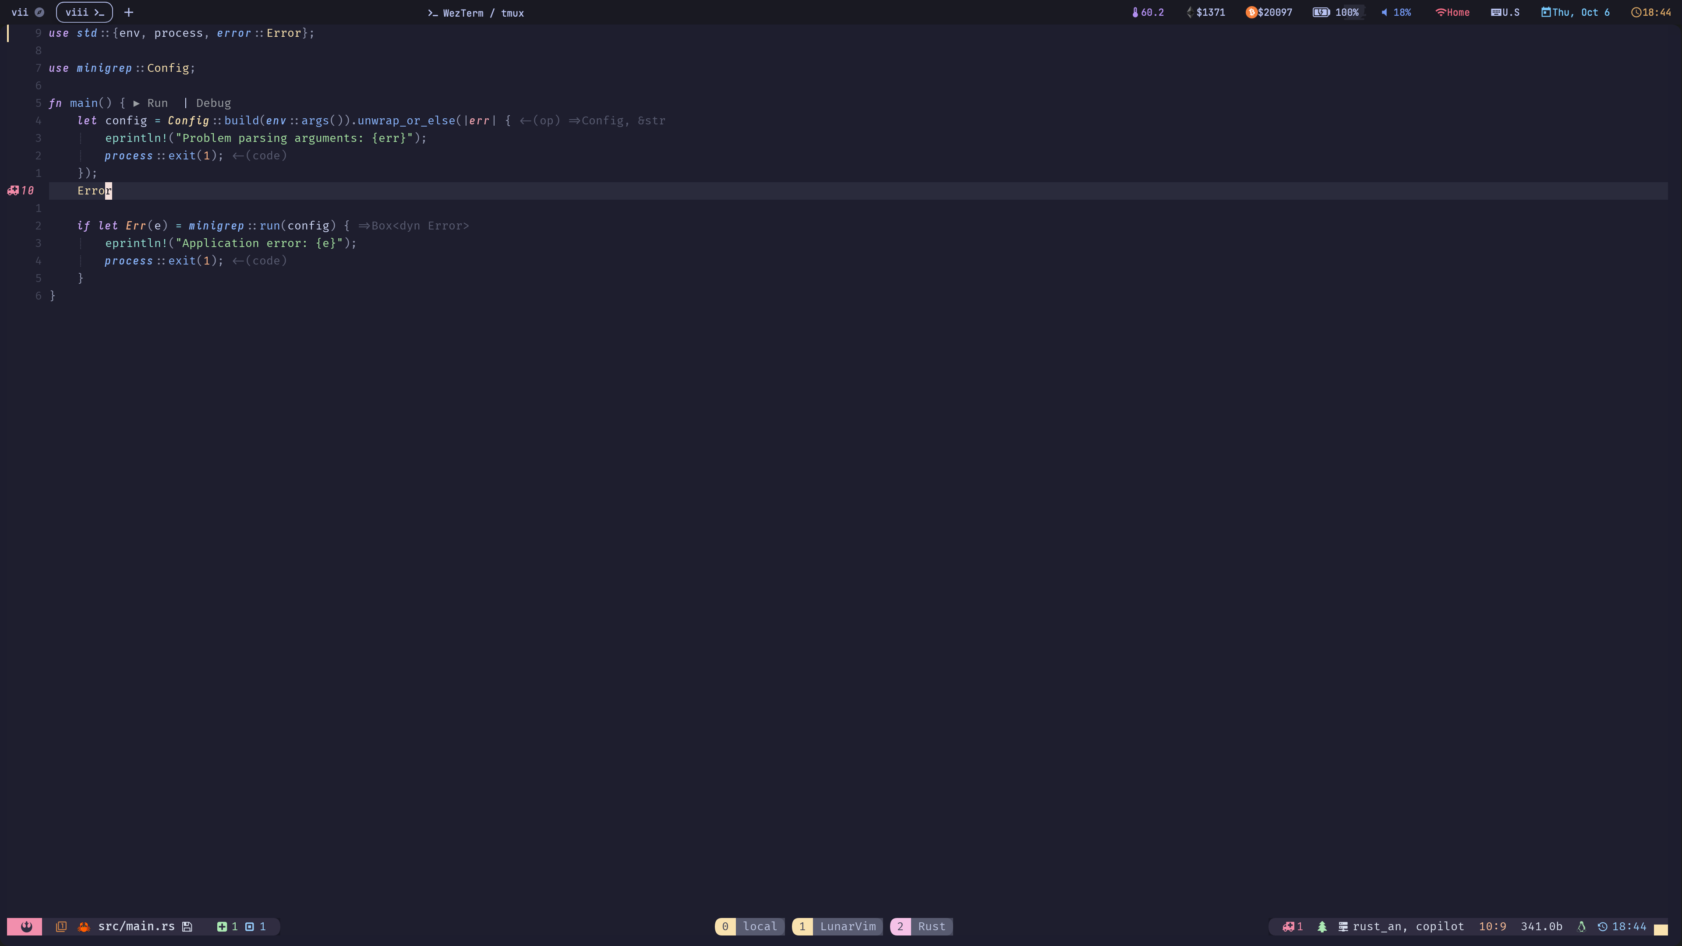This screenshot has height=946, width=1682.
Task: Click the blue git modified-lines icon
Action: click(249, 926)
